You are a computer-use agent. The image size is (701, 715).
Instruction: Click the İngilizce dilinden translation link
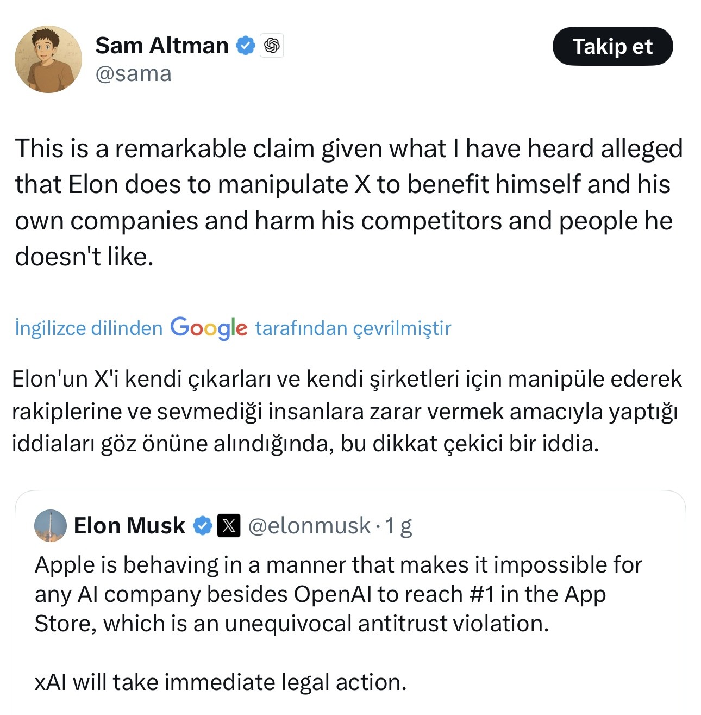pyautogui.click(x=89, y=328)
